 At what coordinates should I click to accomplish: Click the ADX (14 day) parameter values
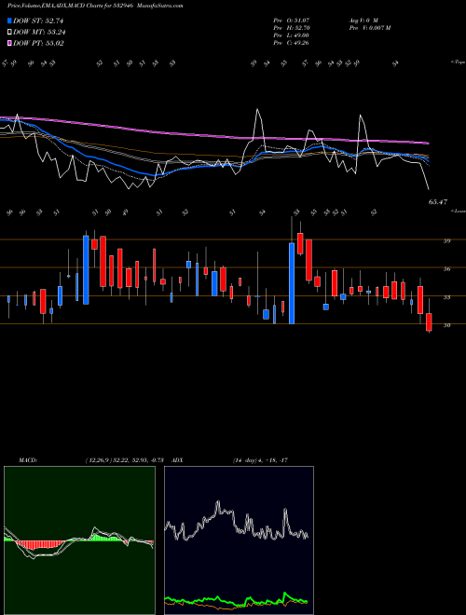point(260,460)
